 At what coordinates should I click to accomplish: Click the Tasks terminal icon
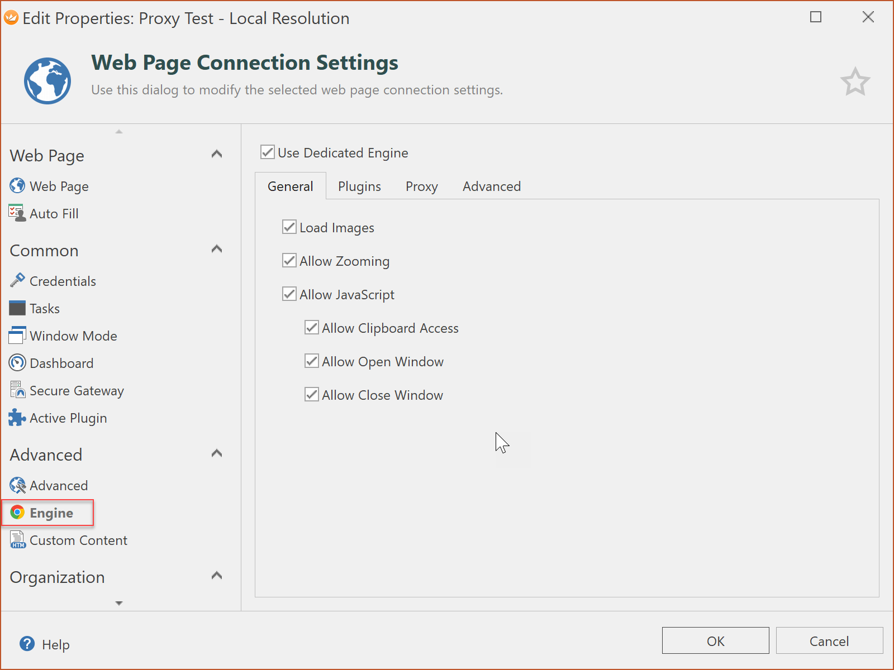pos(17,308)
